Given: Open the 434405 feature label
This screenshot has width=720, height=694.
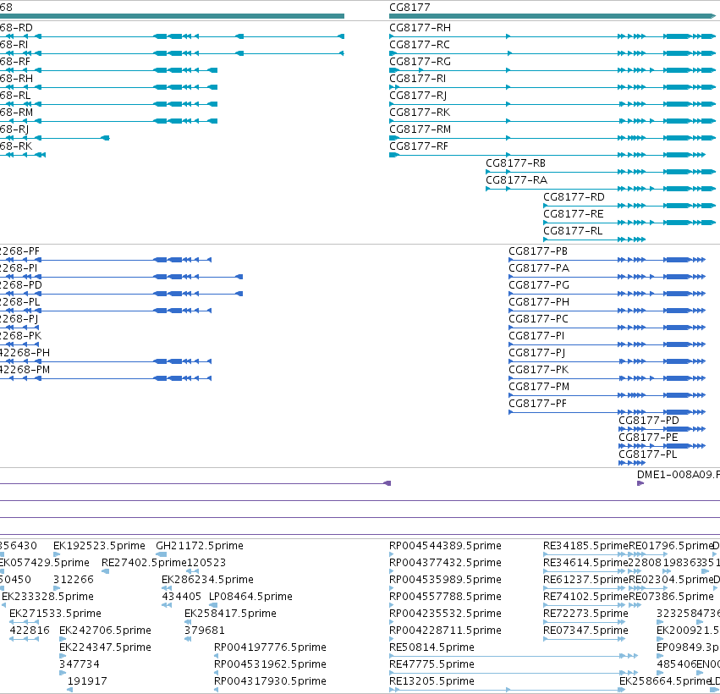Looking at the screenshot, I should pos(181,597).
